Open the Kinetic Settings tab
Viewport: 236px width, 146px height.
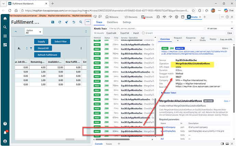[x=127, y=22]
